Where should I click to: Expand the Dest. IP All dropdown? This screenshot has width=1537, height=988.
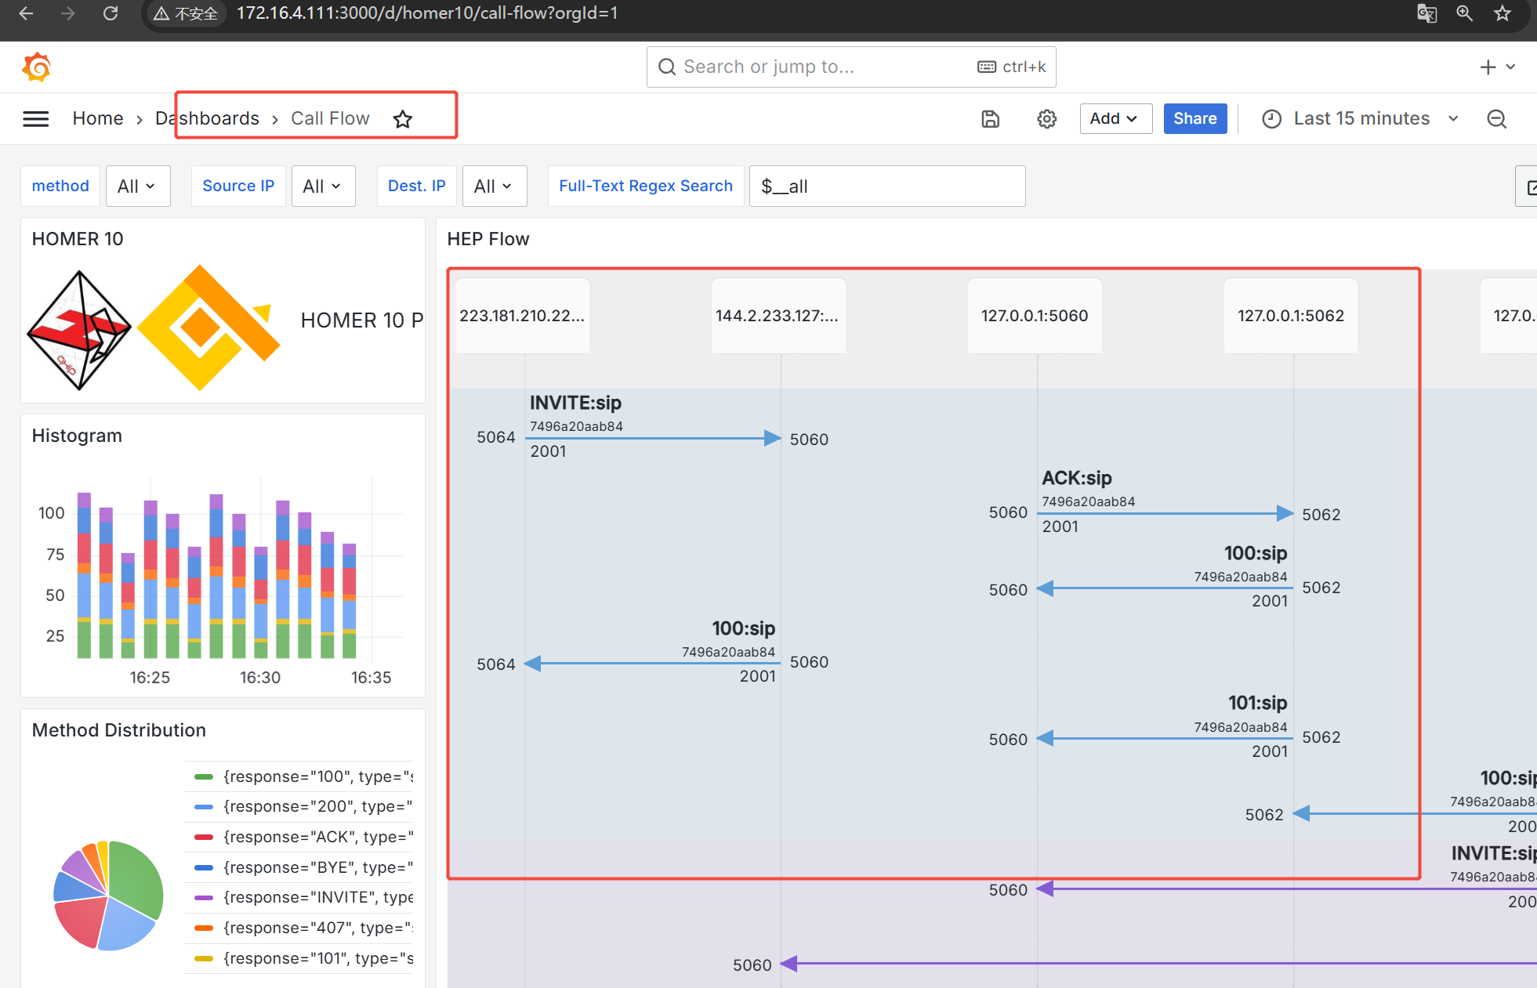point(495,186)
